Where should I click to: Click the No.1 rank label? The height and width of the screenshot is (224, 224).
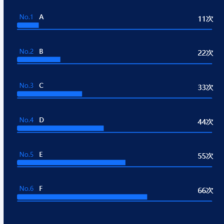[26, 17]
